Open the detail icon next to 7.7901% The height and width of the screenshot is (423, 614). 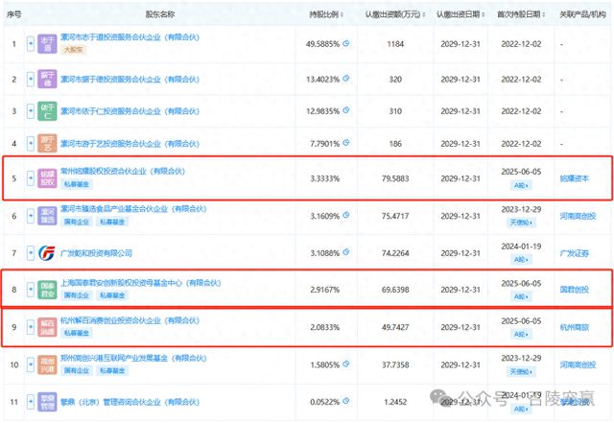(346, 143)
